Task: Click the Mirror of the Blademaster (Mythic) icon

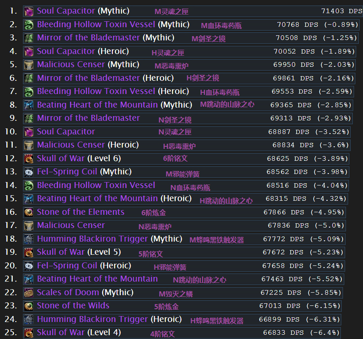Action: [x=29, y=38]
